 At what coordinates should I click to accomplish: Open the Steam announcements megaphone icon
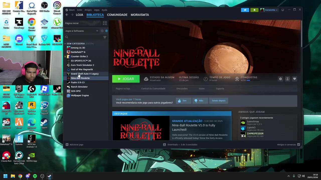pos(245,10)
